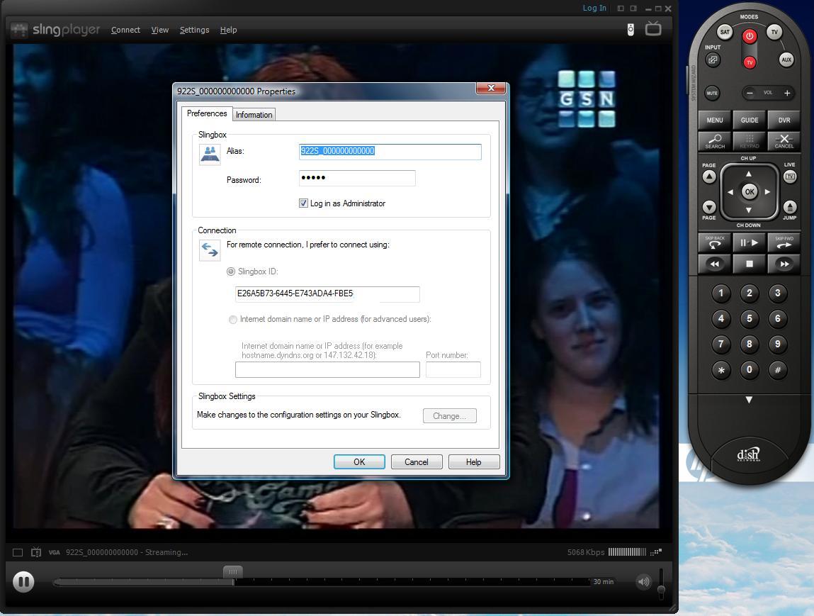Click the SKIP FWD button on remote
This screenshot has width=814, height=616.
click(784, 242)
